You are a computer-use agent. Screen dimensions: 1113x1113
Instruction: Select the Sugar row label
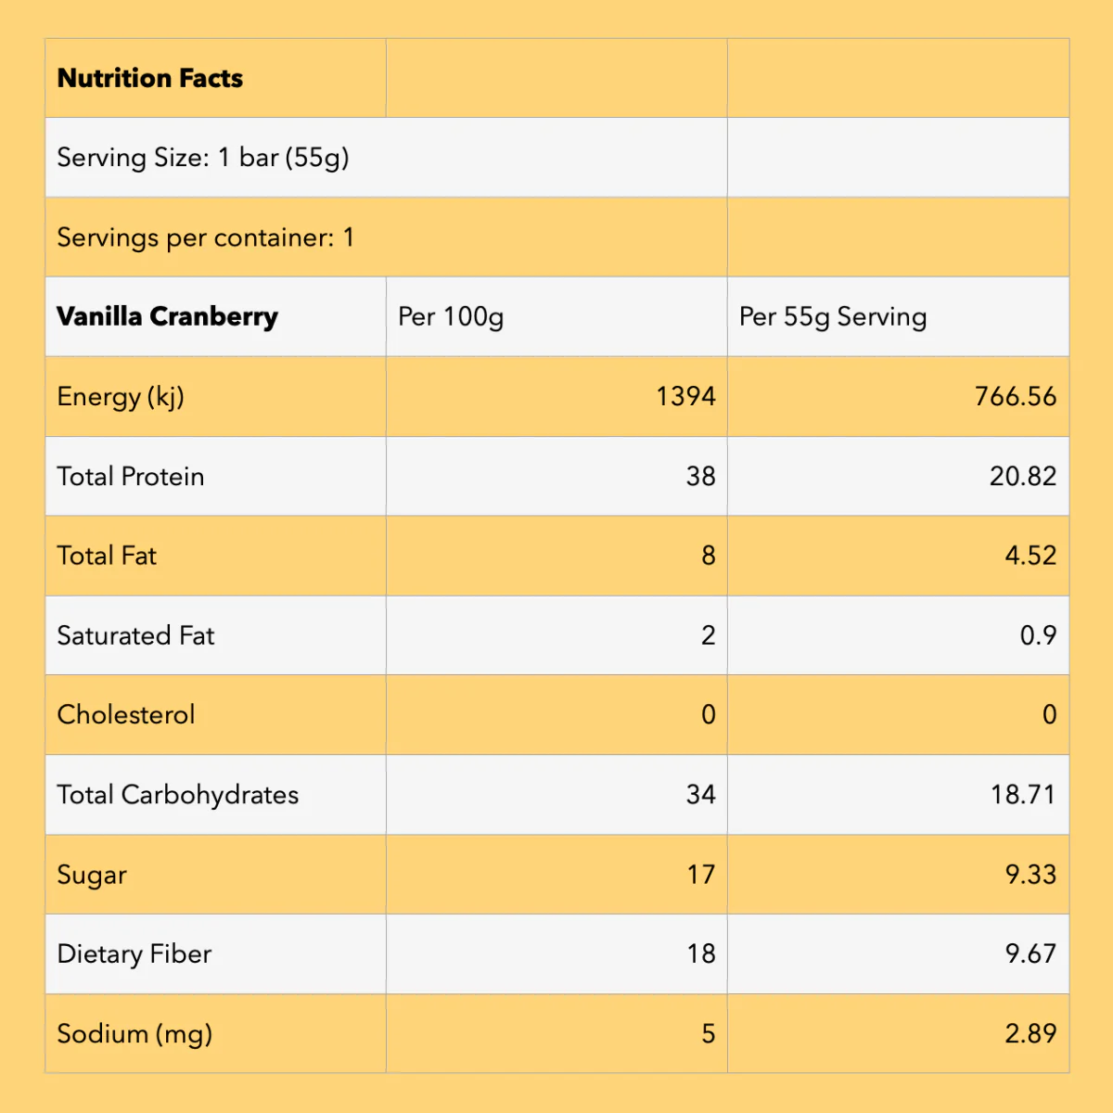pyautogui.click(x=92, y=875)
